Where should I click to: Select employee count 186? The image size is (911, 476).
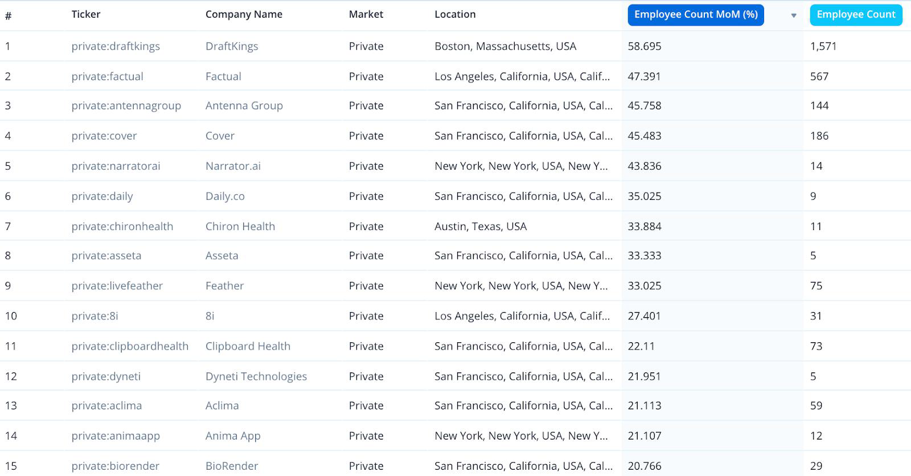tap(819, 136)
